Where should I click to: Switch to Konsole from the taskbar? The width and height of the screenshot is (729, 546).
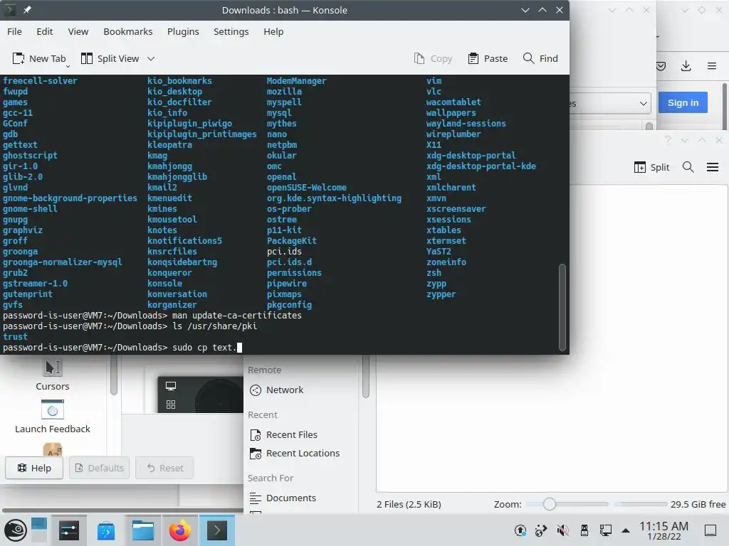click(216, 530)
